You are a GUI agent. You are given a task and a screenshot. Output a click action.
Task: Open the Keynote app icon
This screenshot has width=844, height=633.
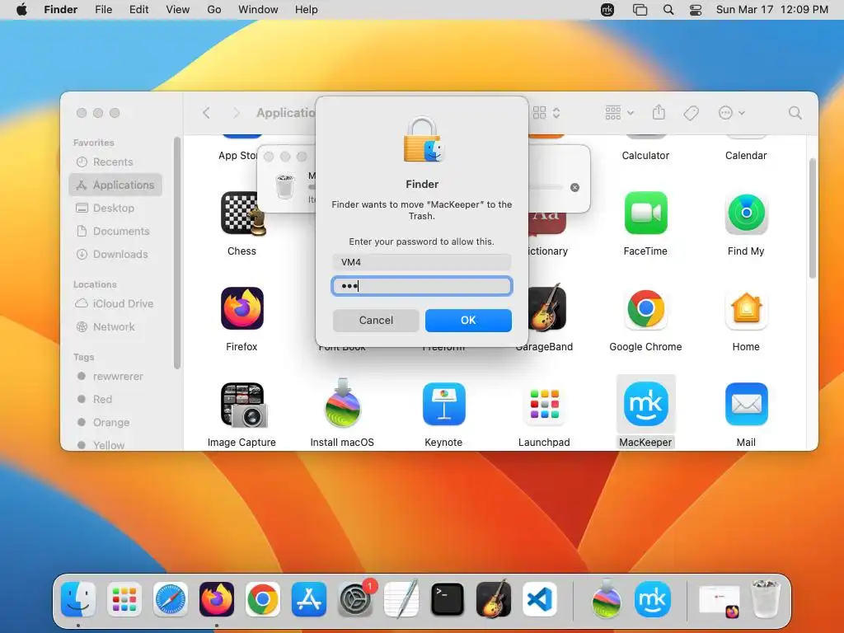point(443,404)
